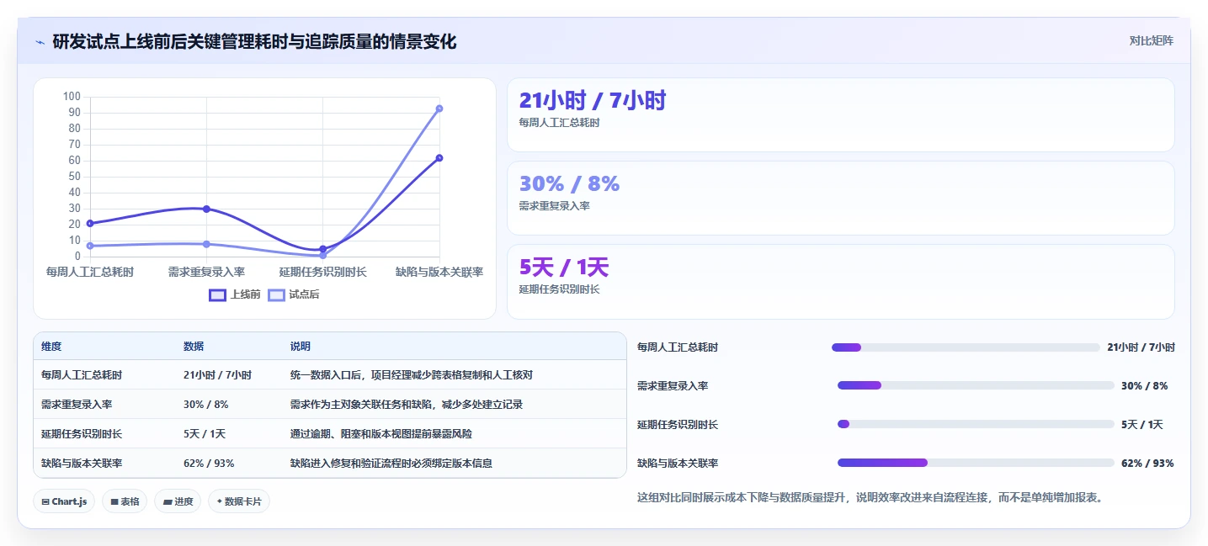Viewport: 1208px width, 546px height.
Task: Click the 延期任务识别时长 progress bar
Action: pos(976,424)
